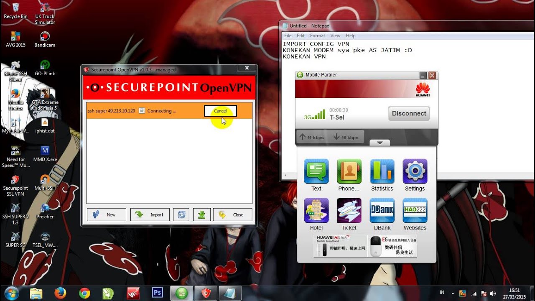
Task: Click the Notepad horizontal scrollbar left arrow
Action: coord(286,176)
